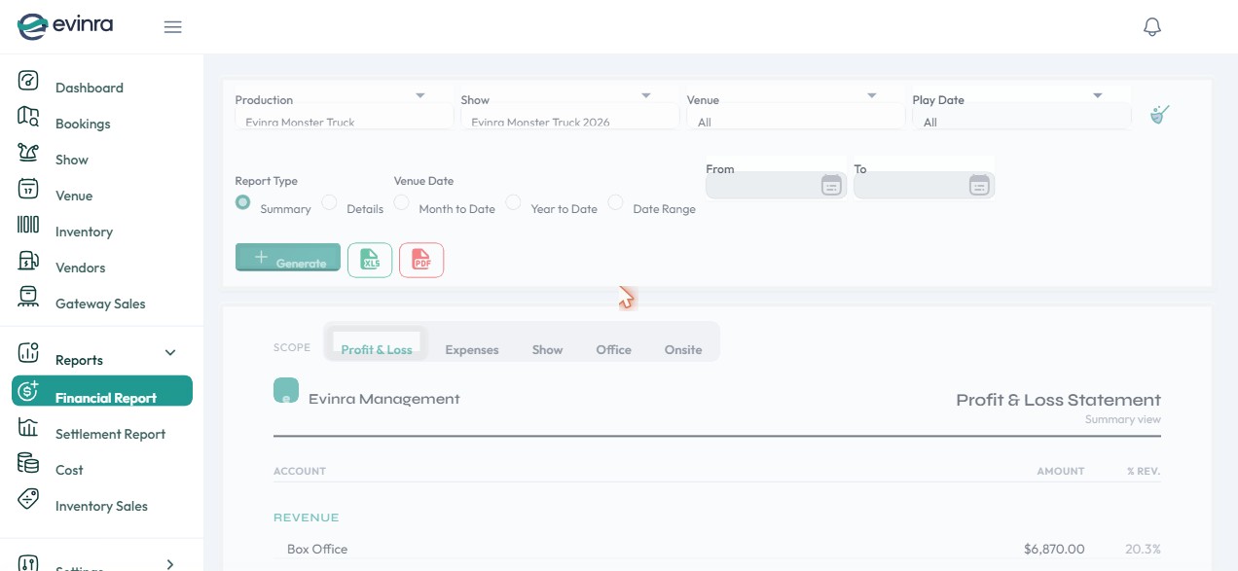Open the To date calendar picker
Screen dimensions: 1238x571
979,185
